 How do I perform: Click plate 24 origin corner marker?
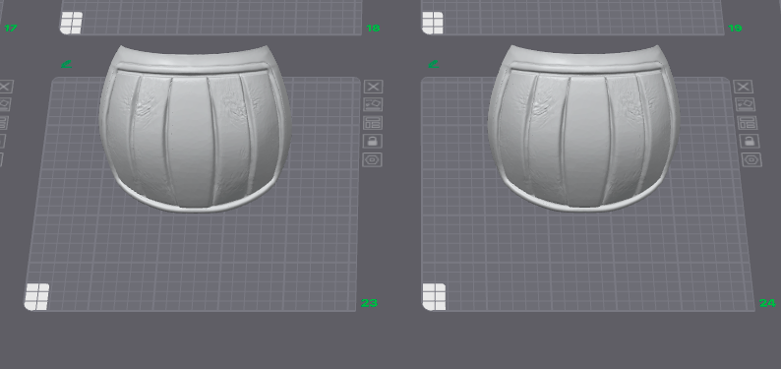pyautogui.click(x=434, y=297)
